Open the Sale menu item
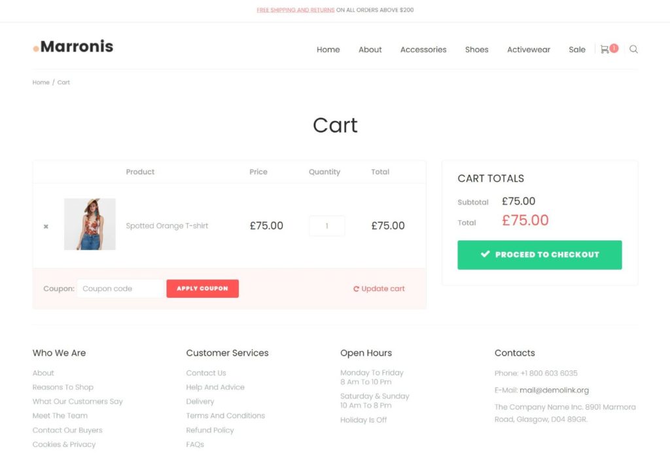This screenshot has width=670, height=467. click(x=576, y=50)
